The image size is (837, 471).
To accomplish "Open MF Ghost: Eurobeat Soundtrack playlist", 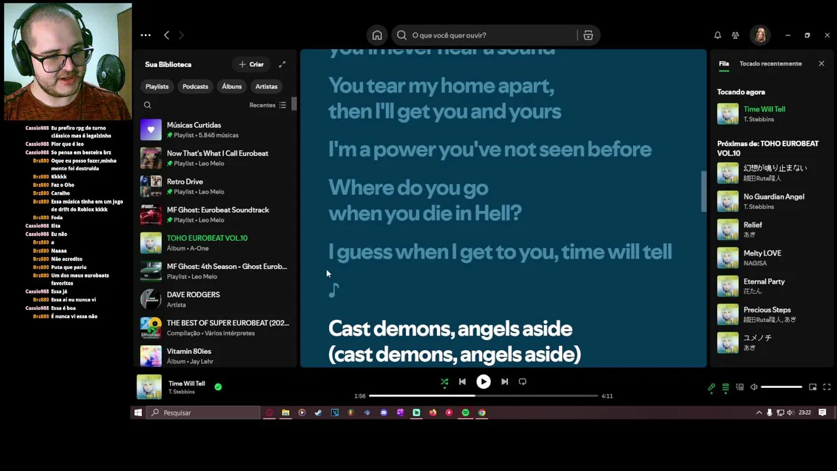I will click(x=215, y=215).
